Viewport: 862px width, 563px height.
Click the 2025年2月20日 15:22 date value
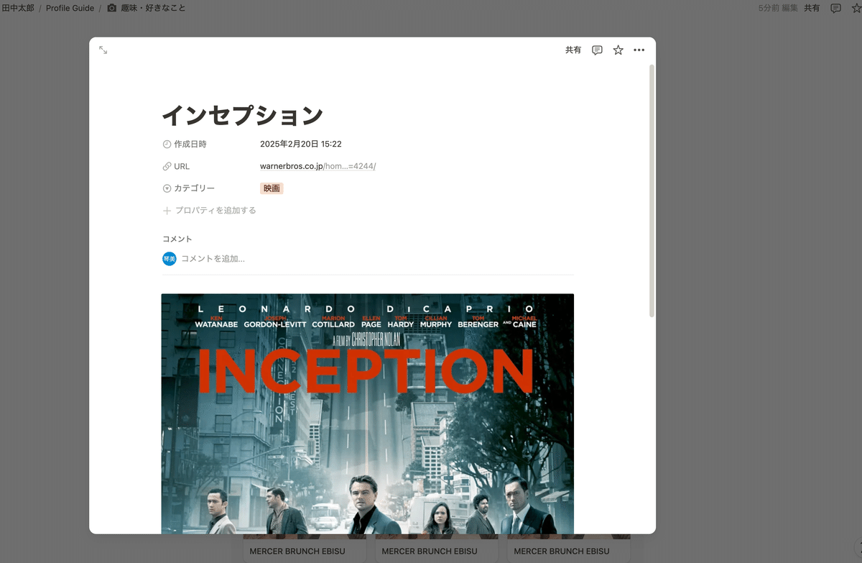[x=300, y=144]
